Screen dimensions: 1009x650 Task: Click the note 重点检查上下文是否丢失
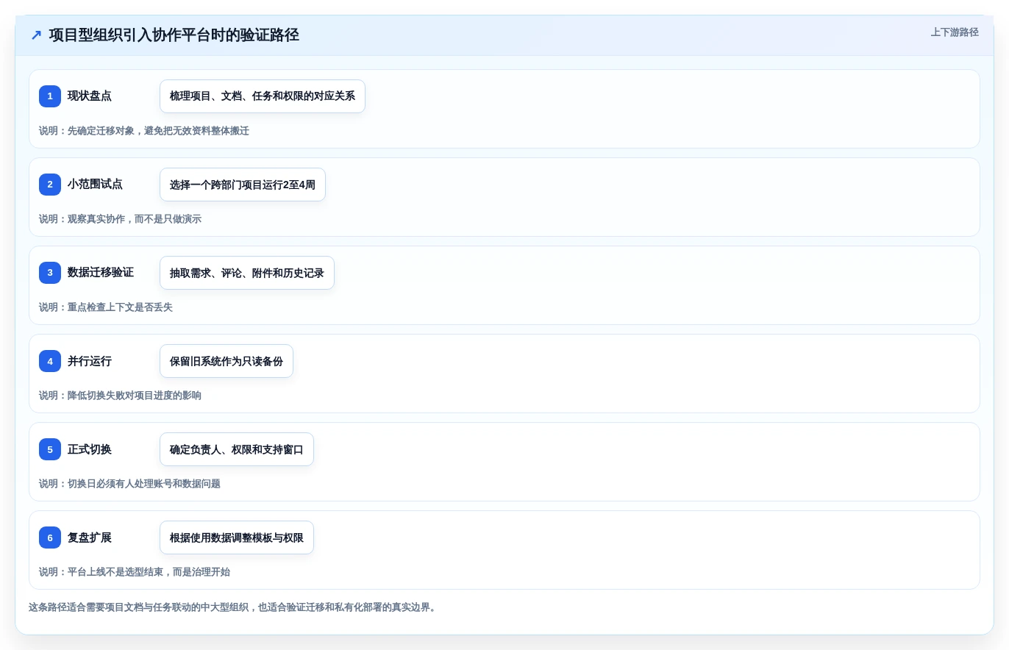pyautogui.click(x=106, y=307)
